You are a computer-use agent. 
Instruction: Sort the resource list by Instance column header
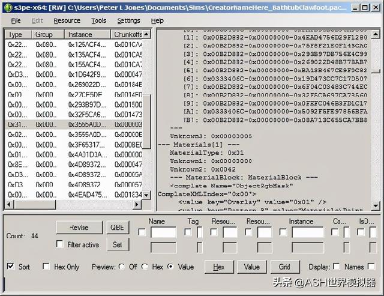coord(88,35)
